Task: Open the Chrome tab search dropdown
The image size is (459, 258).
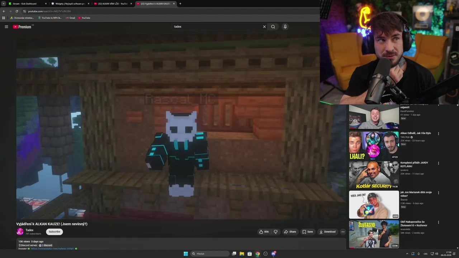Action: tap(3, 4)
